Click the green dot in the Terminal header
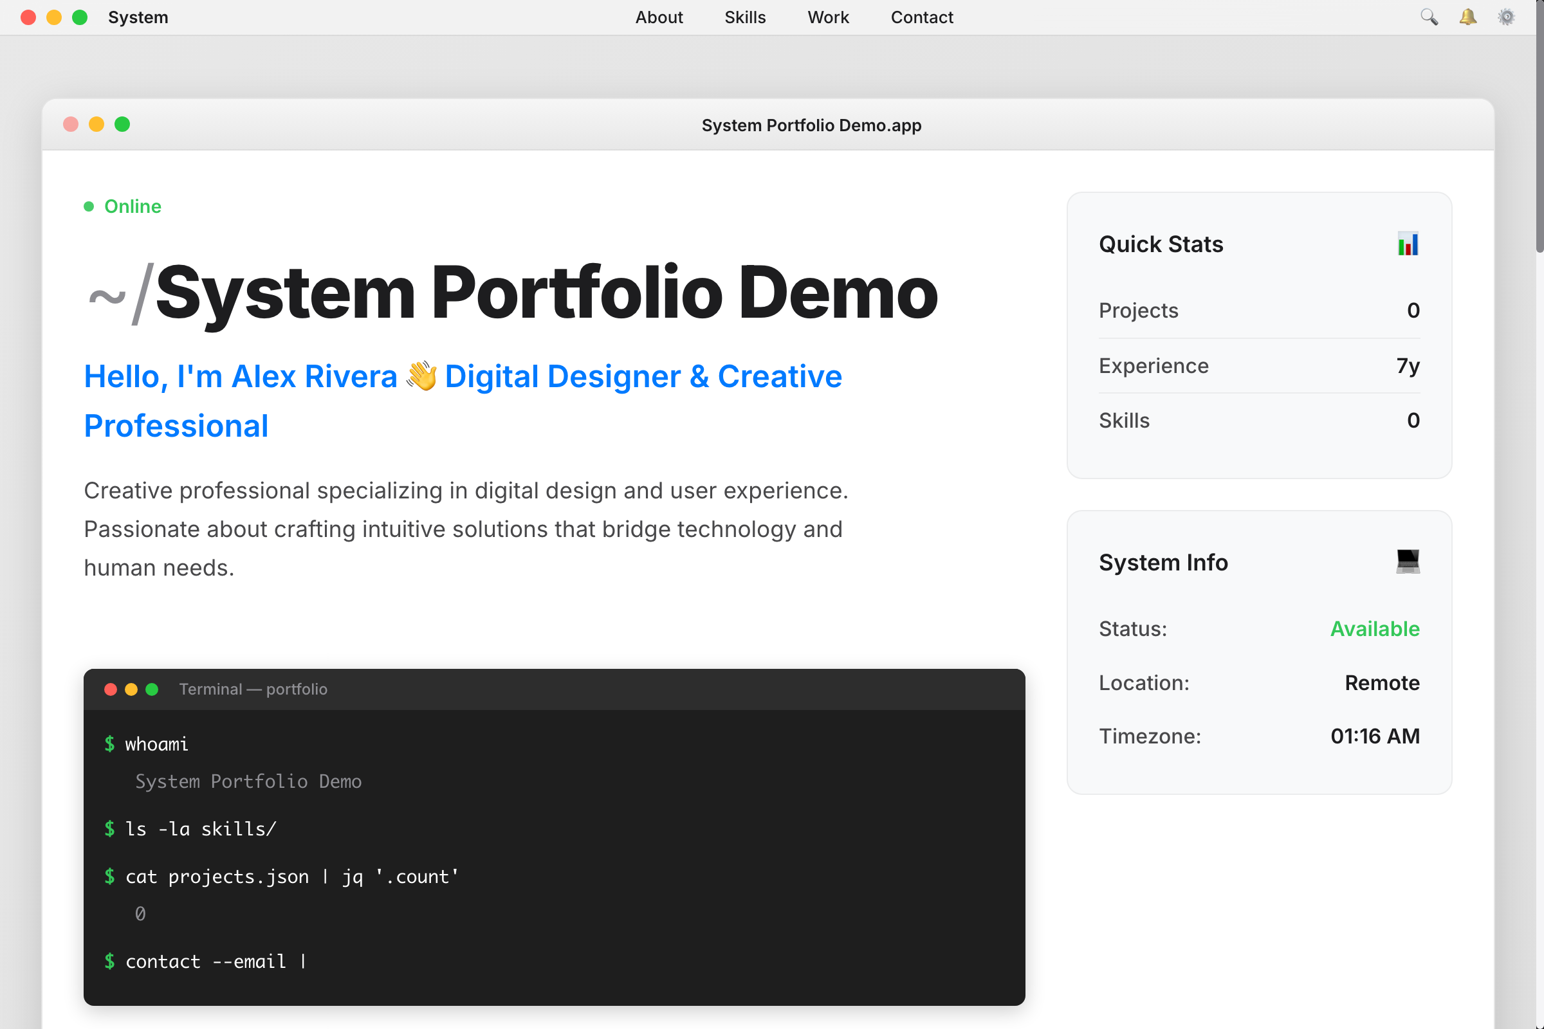 click(152, 689)
